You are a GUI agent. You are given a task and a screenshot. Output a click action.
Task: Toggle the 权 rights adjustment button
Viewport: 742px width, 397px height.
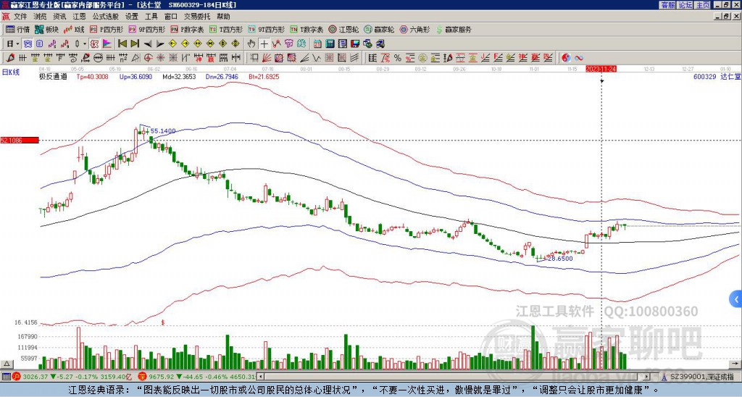[x=94, y=44]
